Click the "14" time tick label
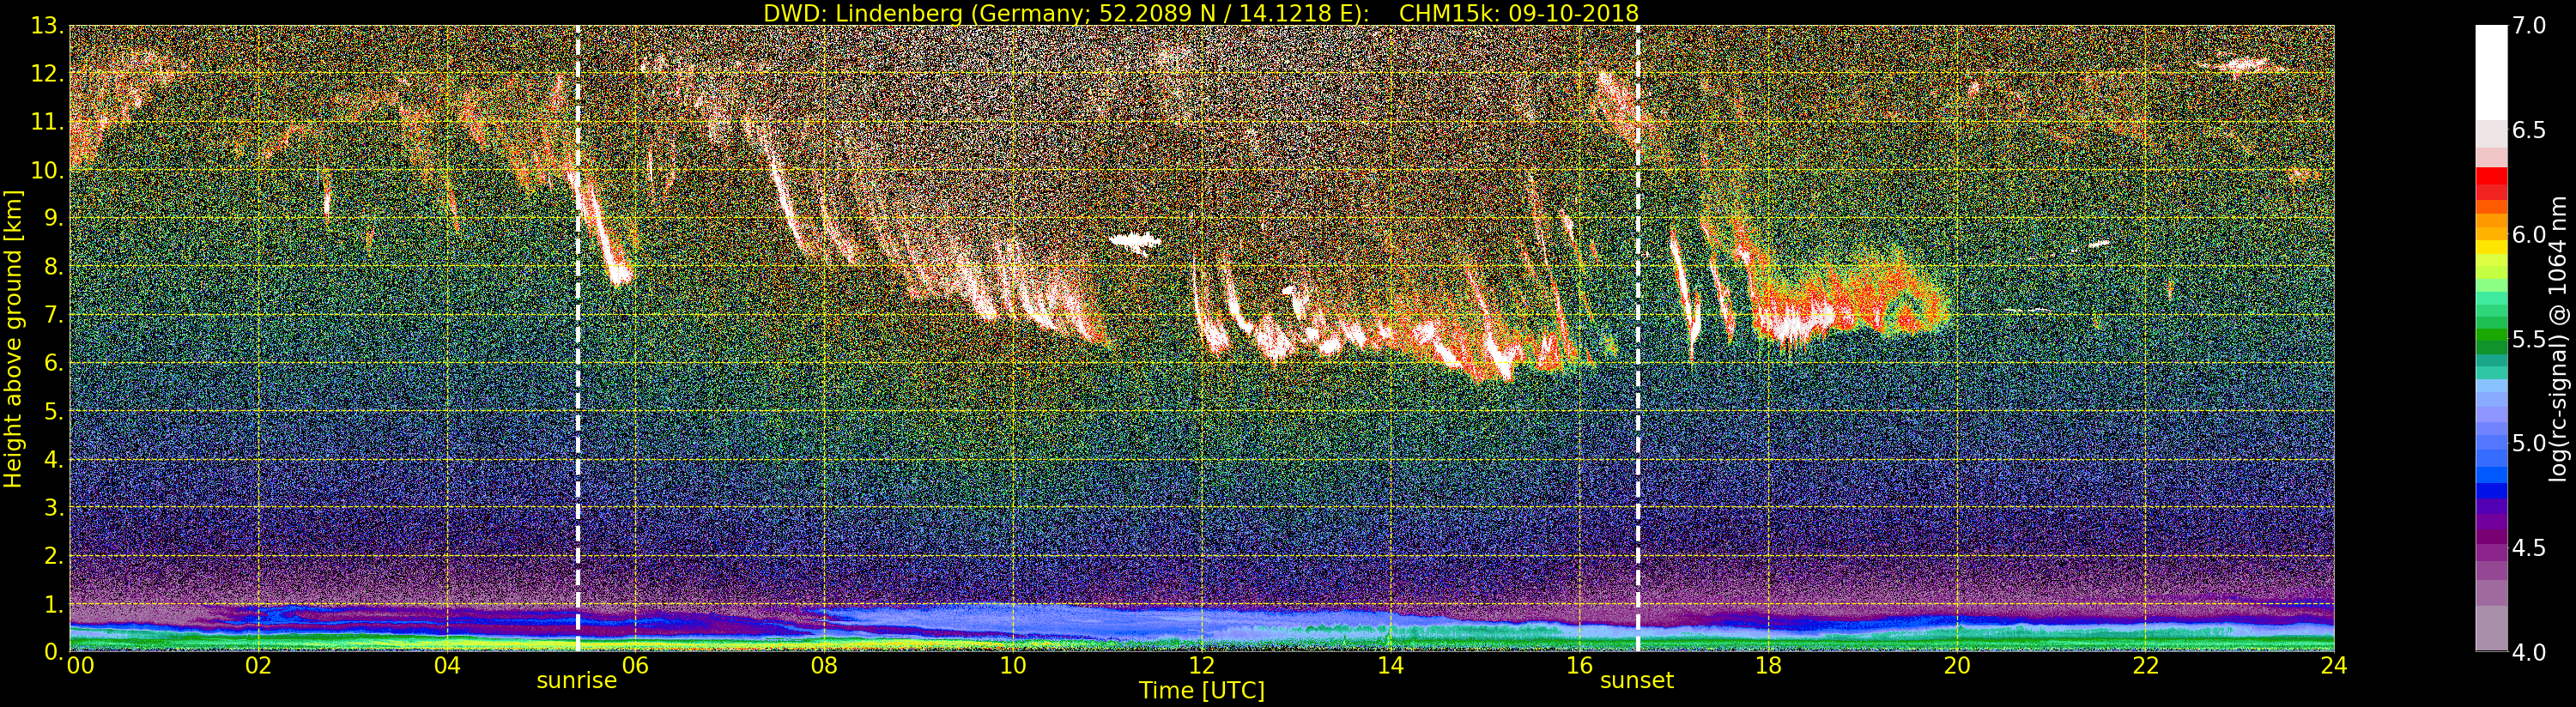 (x=1390, y=665)
